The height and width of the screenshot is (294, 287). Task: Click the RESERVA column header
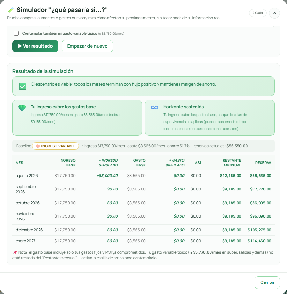point(263,163)
